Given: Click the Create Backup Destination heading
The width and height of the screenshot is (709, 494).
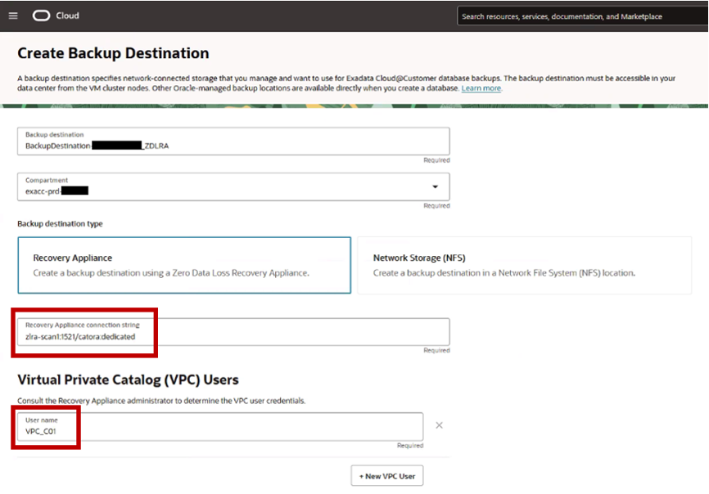Looking at the screenshot, I should (113, 53).
